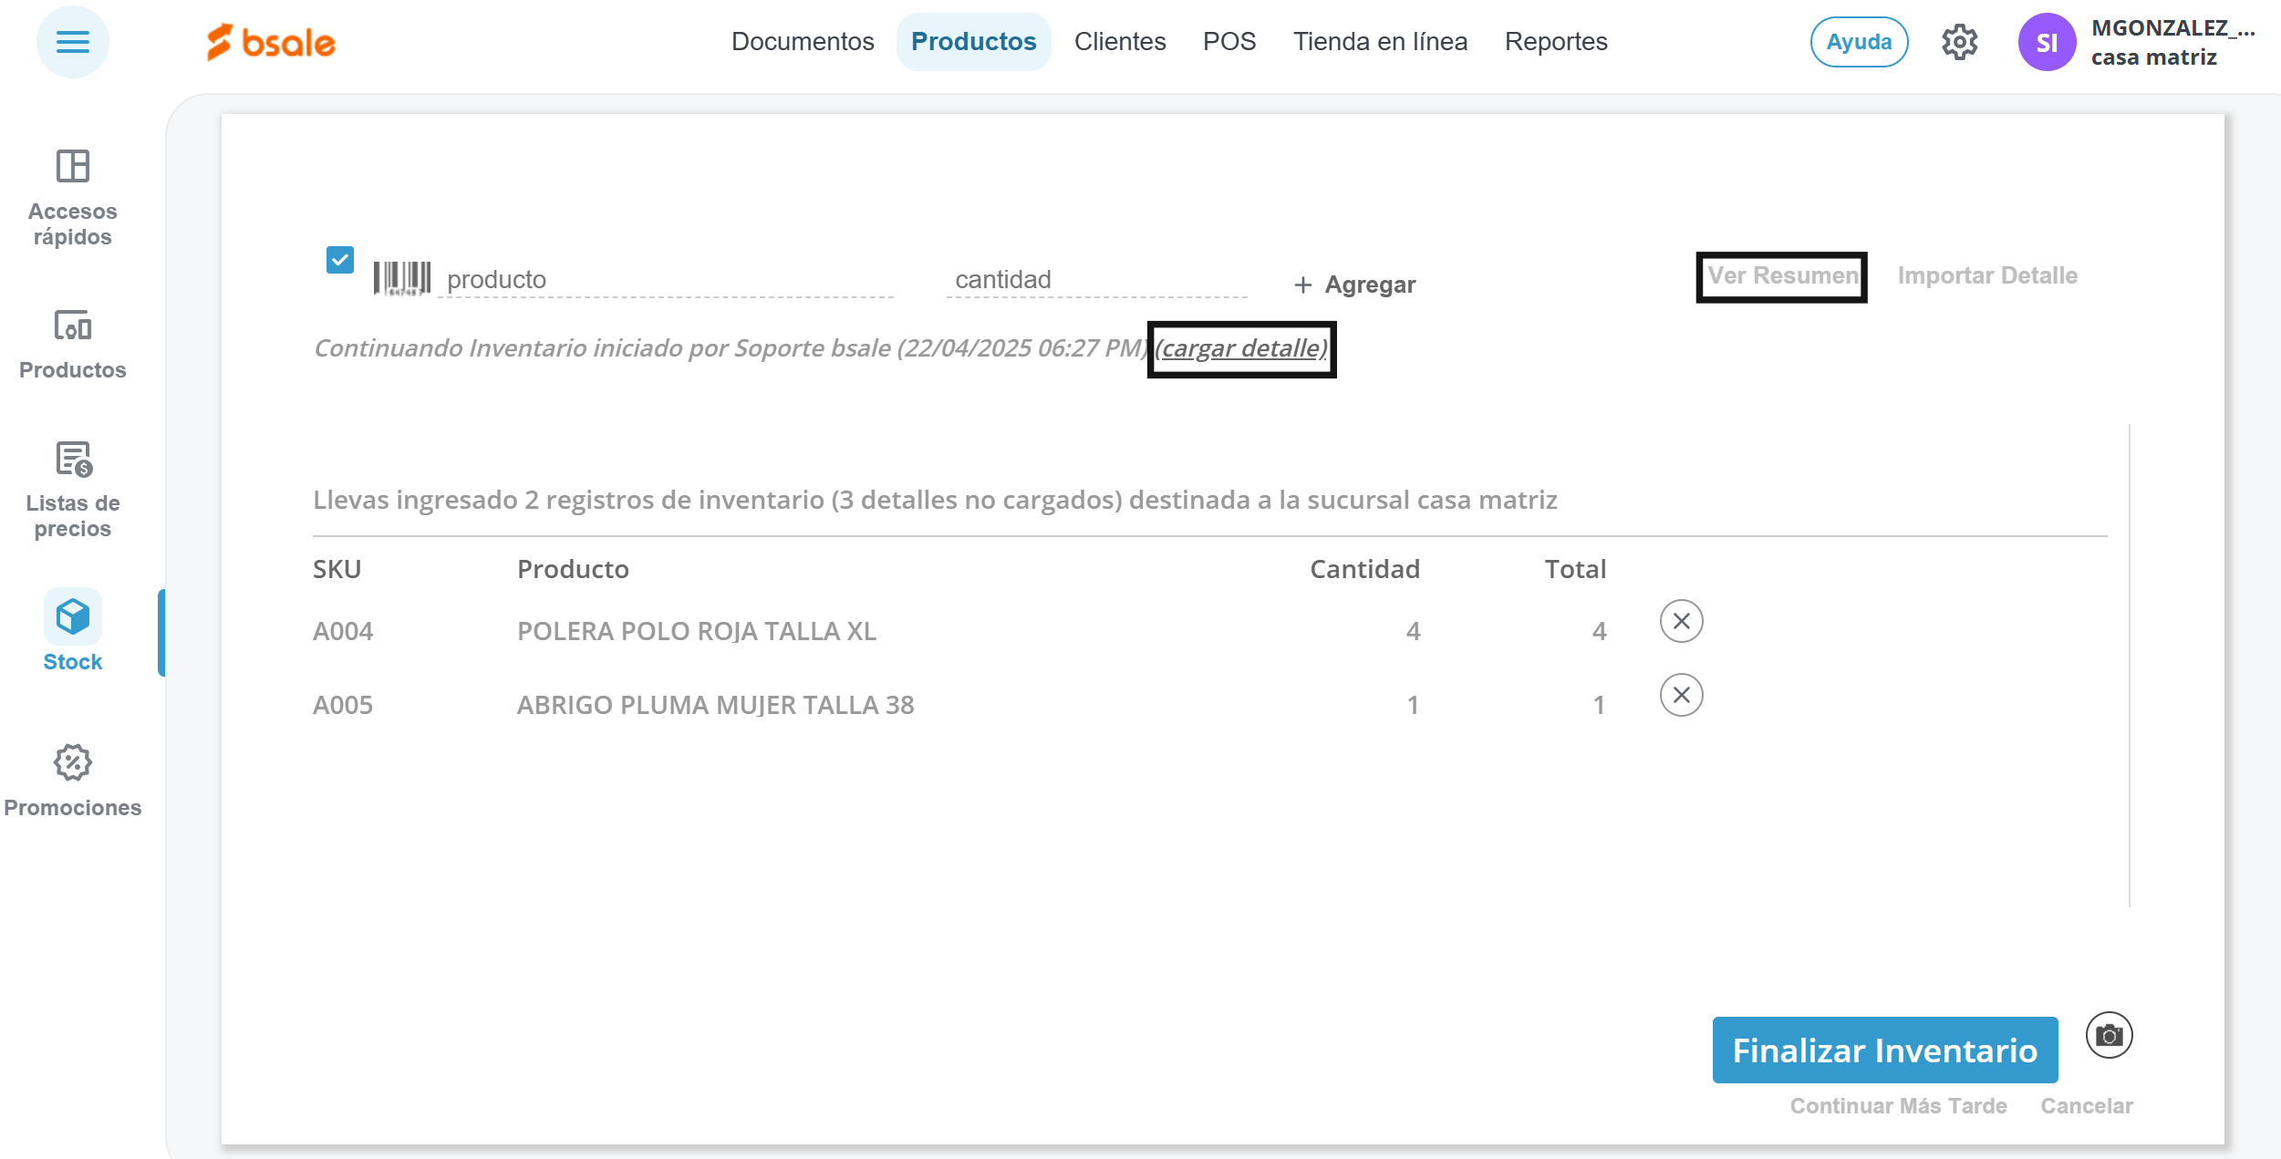The width and height of the screenshot is (2281, 1159).
Task: Click the cargar detalle link
Action: coord(1240,348)
